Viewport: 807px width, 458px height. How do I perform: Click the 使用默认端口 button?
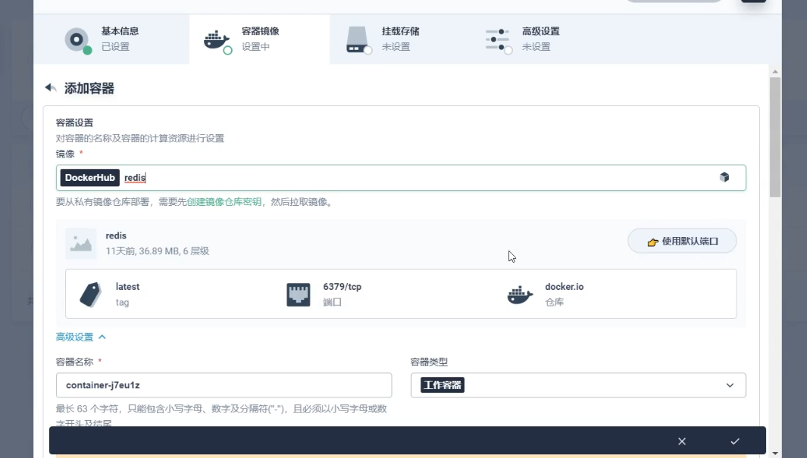pyautogui.click(x=682, y=241)
